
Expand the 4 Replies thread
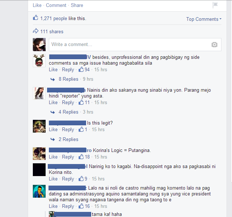[x=68, y=112]
